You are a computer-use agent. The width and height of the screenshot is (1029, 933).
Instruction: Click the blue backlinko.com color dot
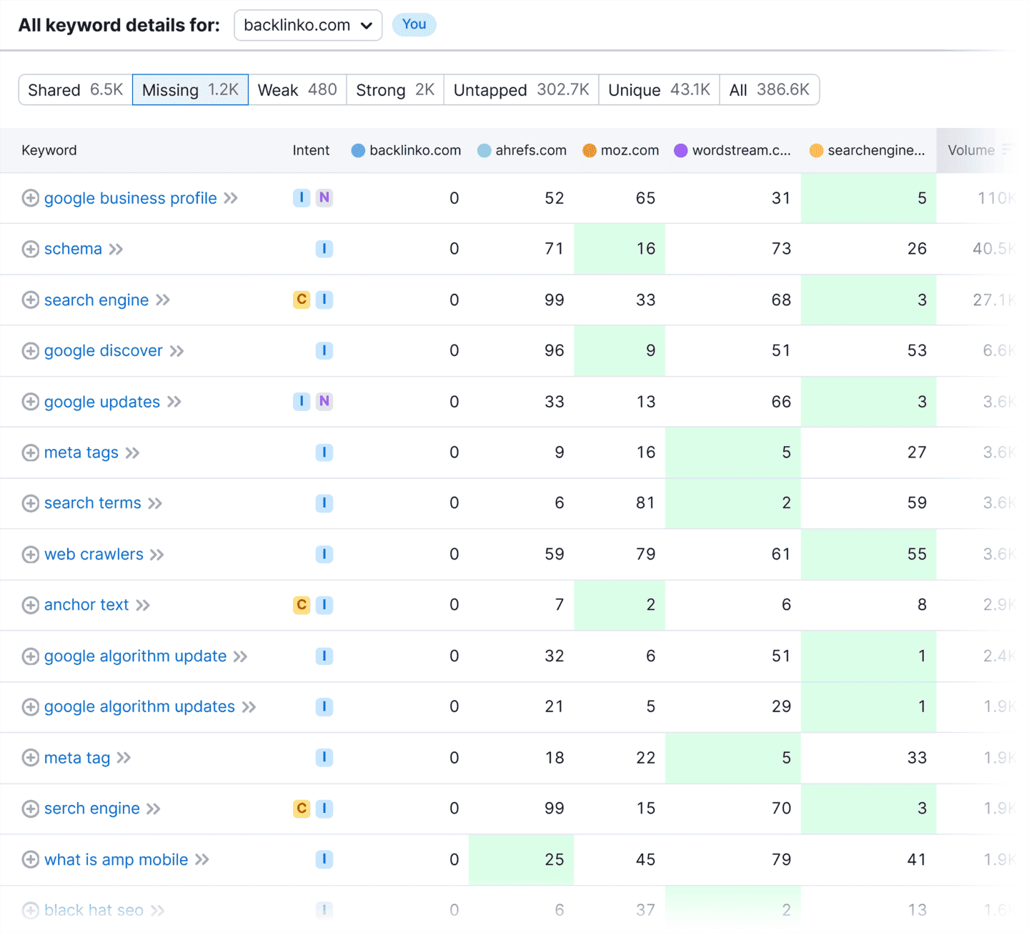(358, 150)
